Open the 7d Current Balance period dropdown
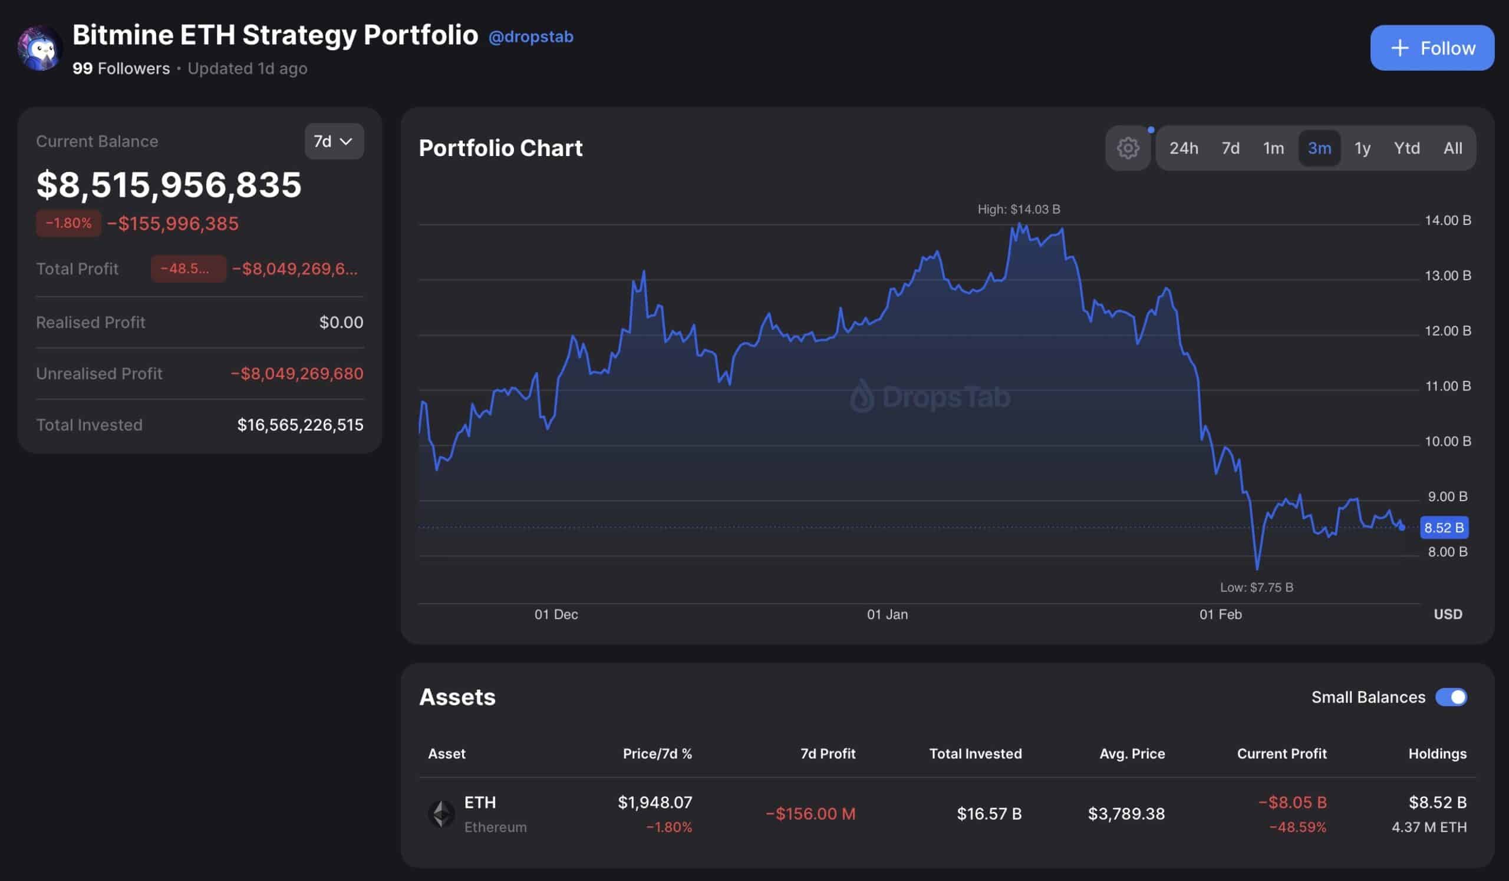The height and width of the screenshot is (881, 1509). (x=334, y=141)
